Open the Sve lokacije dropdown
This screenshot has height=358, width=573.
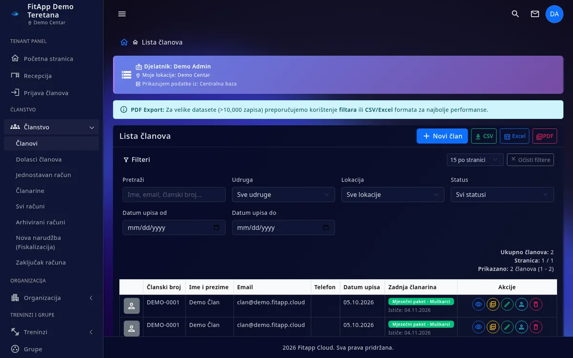pyautogui.click(x=393, y=195)
